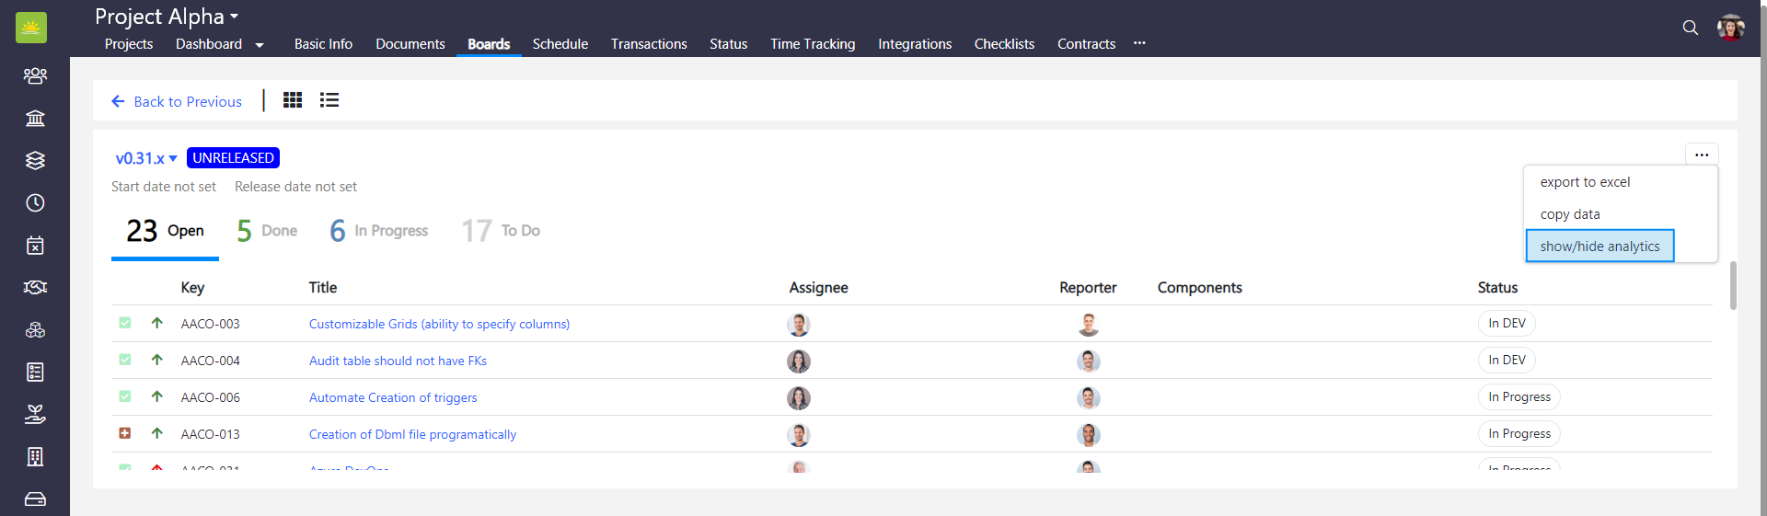
Task: Switch to list view icon
Action: tap(329, 100)
